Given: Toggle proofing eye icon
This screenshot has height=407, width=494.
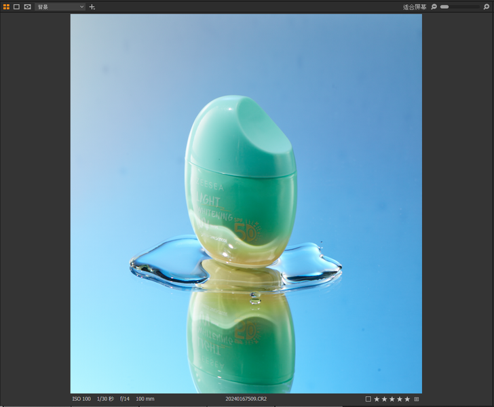Looking at the screenshot, I should pyautogui.click(x=27, y=7).
